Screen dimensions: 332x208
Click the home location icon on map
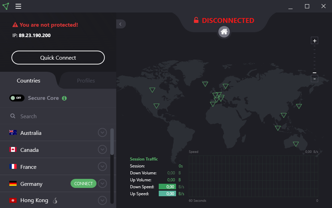(x=224, y=32)
